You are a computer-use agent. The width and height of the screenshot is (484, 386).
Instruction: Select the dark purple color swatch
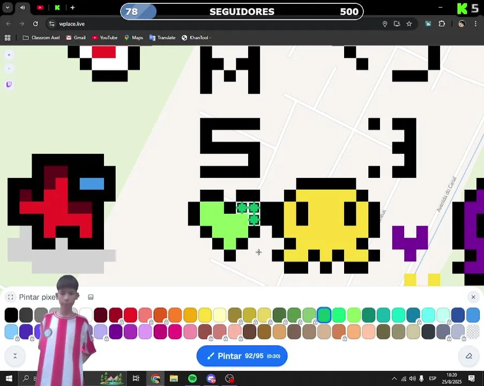115,332
